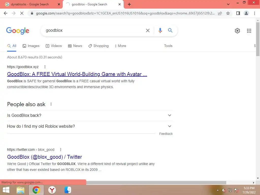Close the dynablocks search tab
260x195 pixels.
[x=59, y=4]
